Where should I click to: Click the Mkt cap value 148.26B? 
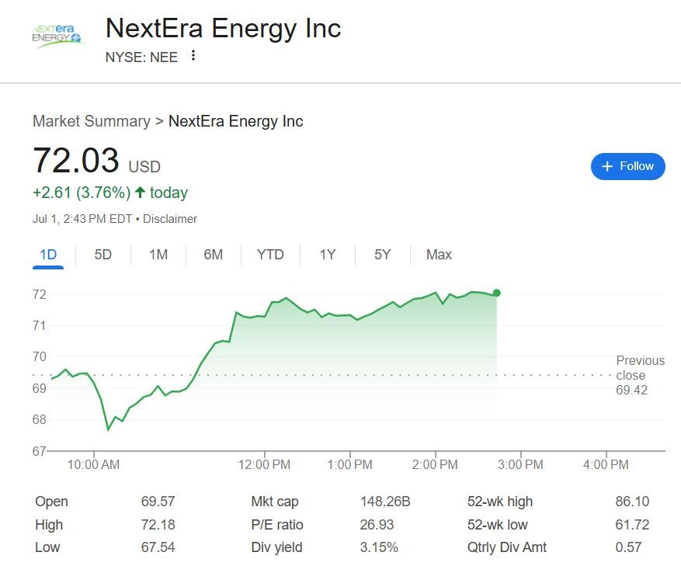[x=385, y=502]
